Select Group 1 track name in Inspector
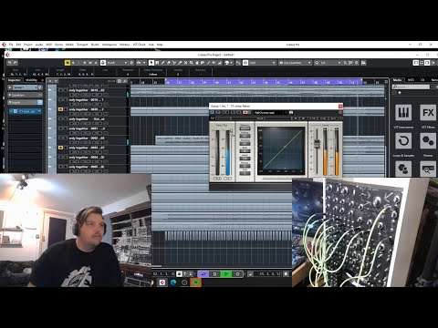Screen dimensions: 438x328 pos(25,87)
